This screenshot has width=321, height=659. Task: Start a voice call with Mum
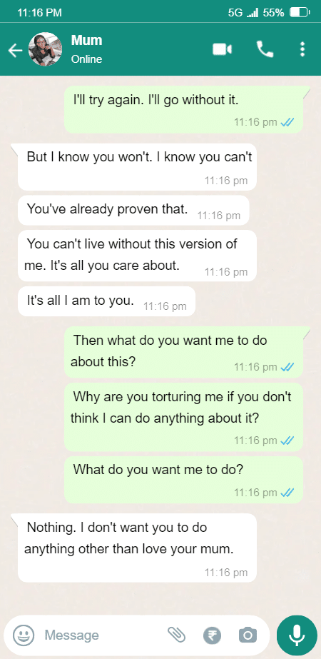(x=265, y=49)
